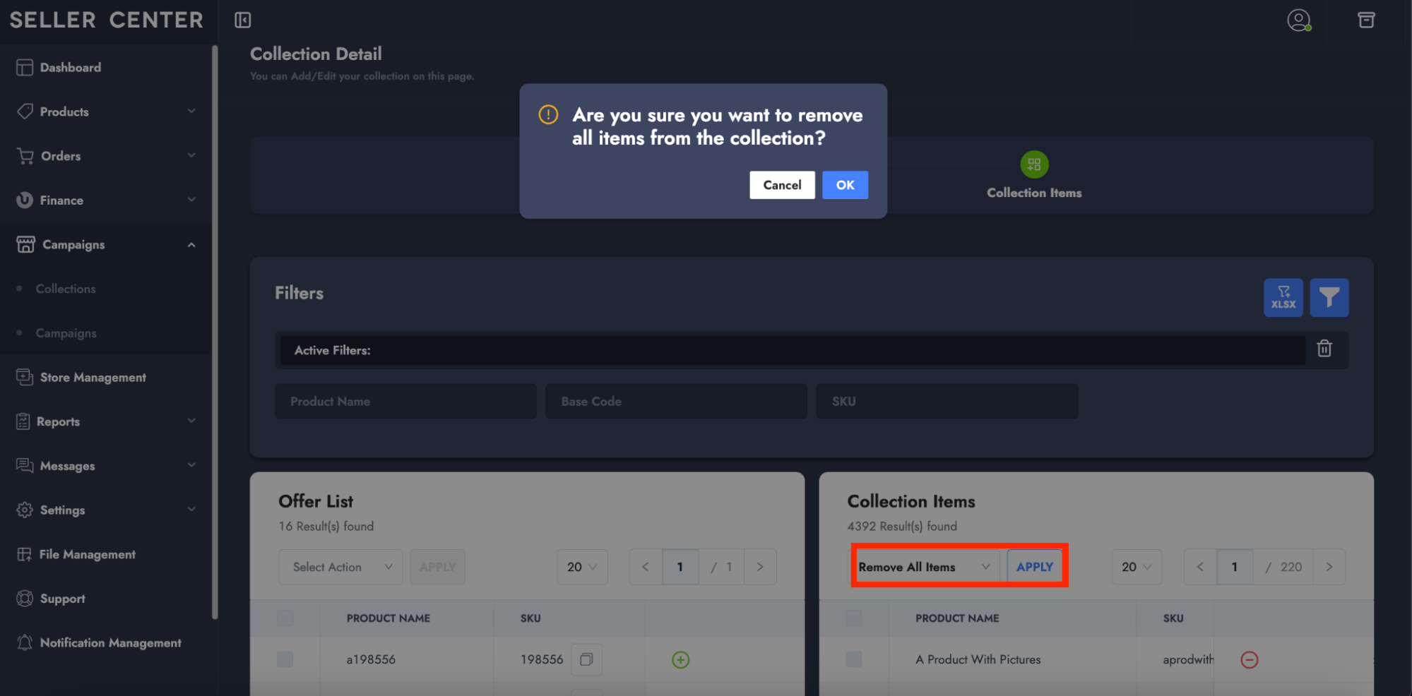
Task: Open the Offer List Select Action dropdown
Action: click(341, 567)
